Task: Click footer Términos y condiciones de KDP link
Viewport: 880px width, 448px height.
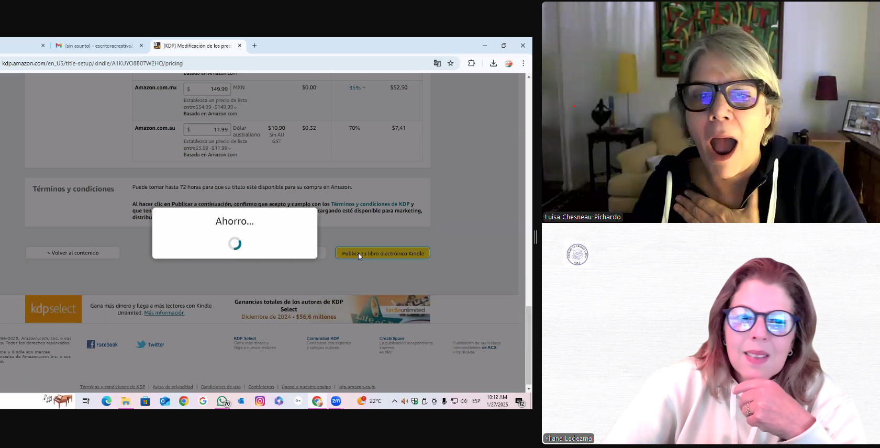Action: click(113, 387)
